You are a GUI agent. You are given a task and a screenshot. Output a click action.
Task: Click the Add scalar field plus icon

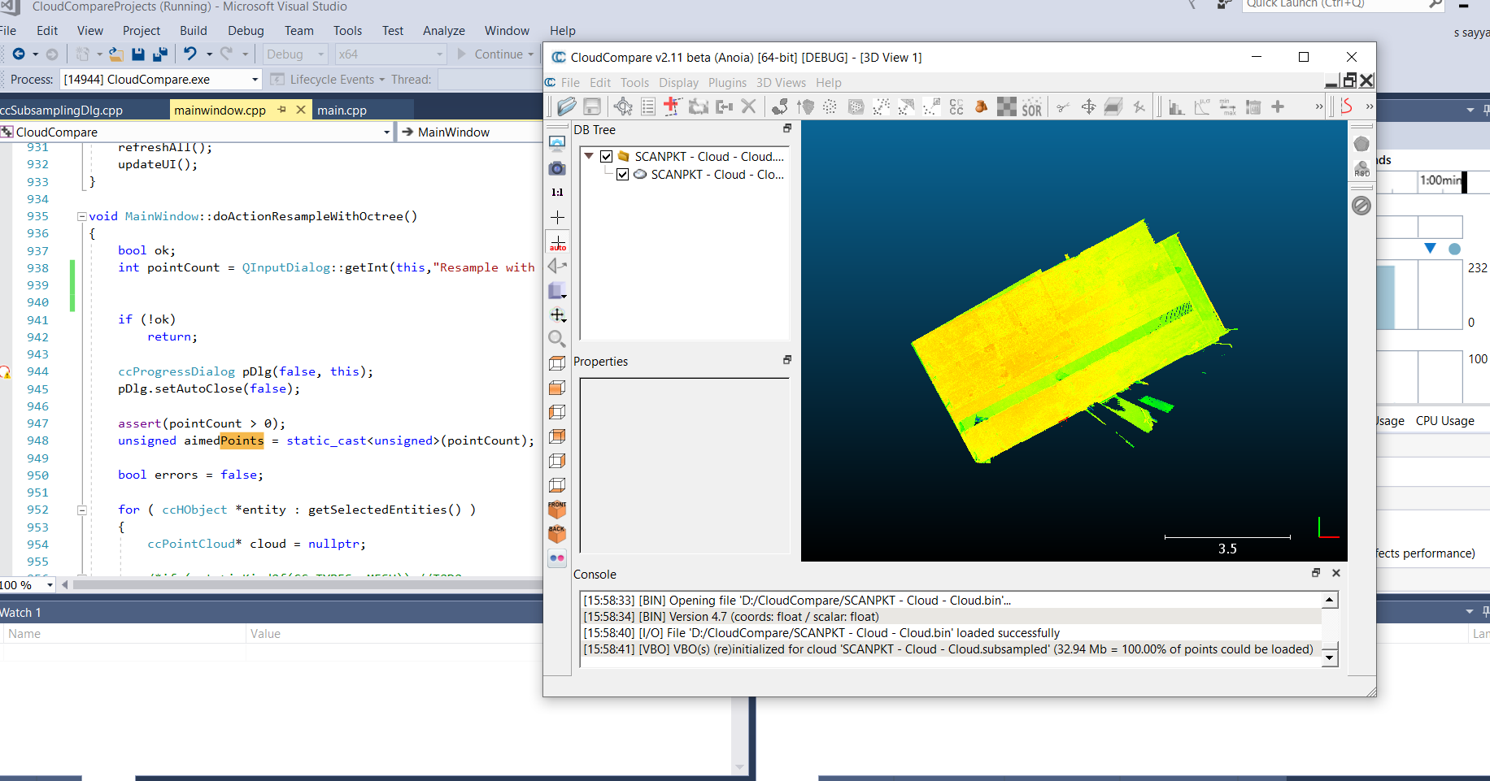(x=1278, y=106)
